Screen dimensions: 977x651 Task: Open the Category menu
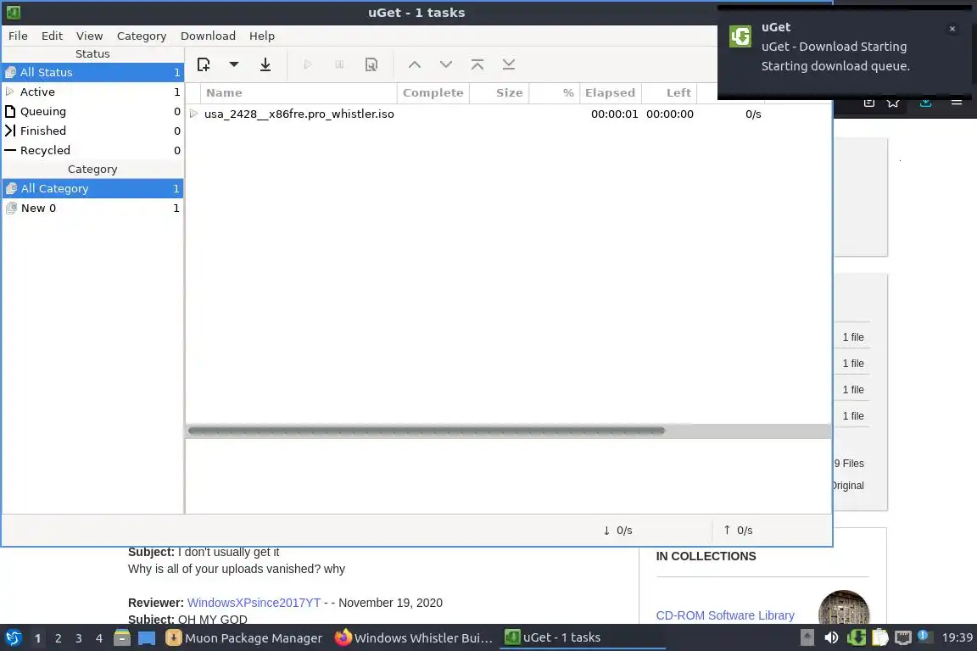[x=142, y=36]
